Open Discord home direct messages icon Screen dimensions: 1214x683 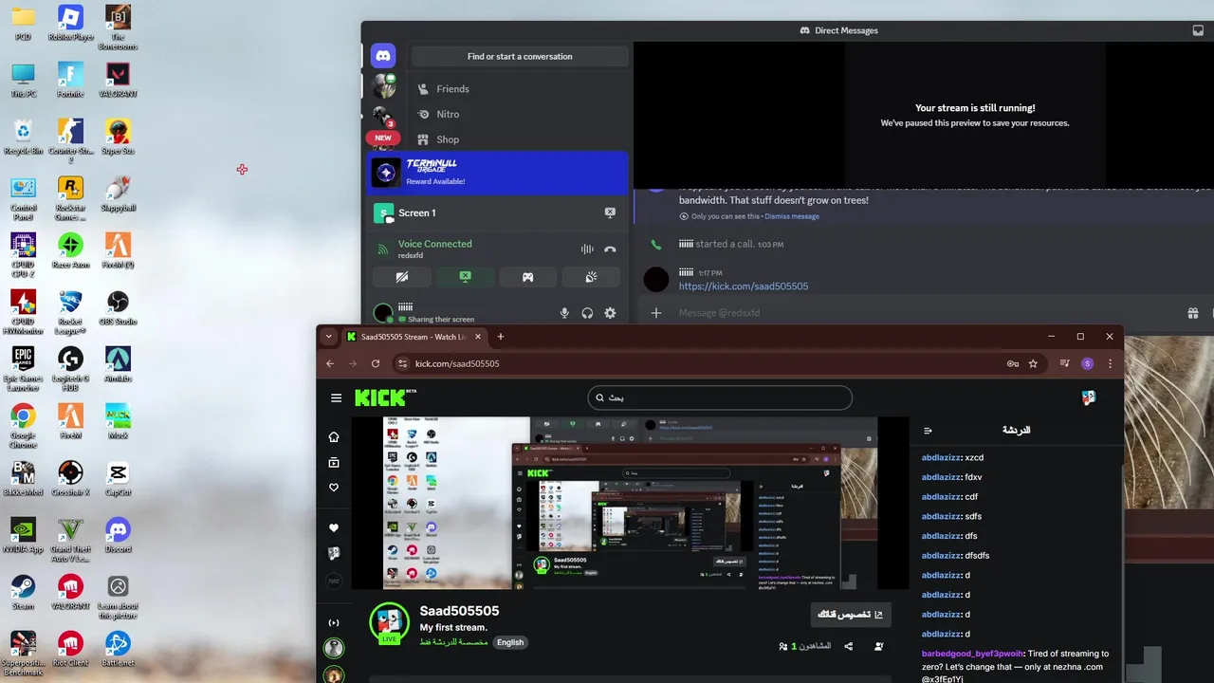383,55
